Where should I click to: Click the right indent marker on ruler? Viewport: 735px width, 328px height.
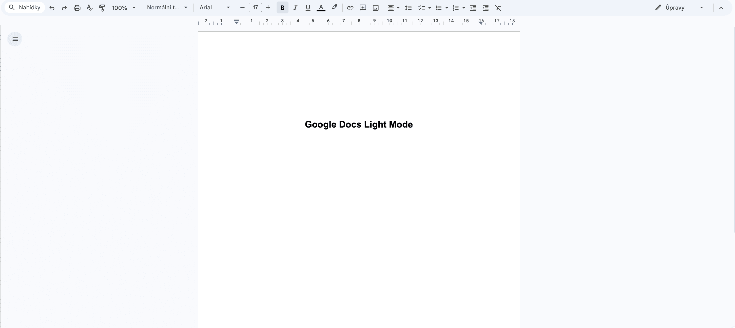pos(481,23)
